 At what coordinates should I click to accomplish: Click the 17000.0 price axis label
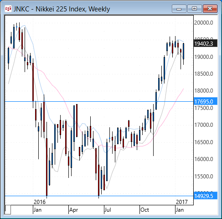[204, 125]
